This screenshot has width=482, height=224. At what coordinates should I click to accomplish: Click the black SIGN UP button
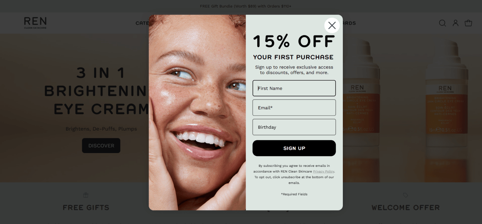click(294, 148)
